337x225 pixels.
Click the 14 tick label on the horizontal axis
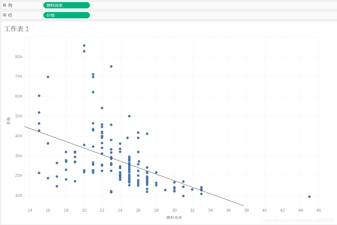point(30,210)
